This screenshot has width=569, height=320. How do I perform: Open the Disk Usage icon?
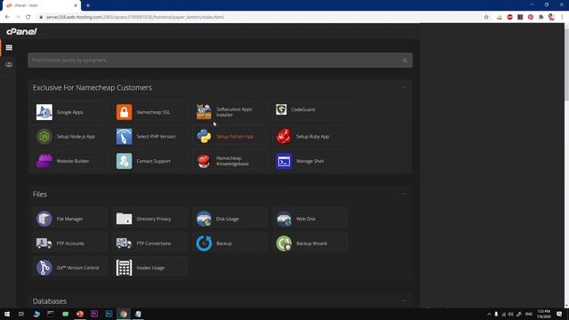[204, 219]
